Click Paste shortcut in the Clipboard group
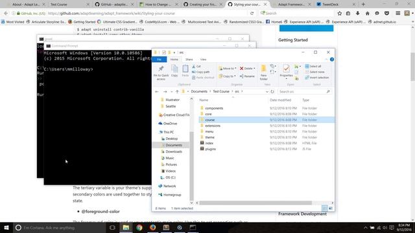Viewport: 415px width, 233px height. (x=203, y=78)
